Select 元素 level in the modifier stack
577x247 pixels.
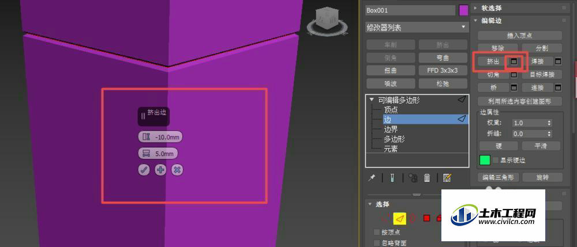tap(391, 149)
